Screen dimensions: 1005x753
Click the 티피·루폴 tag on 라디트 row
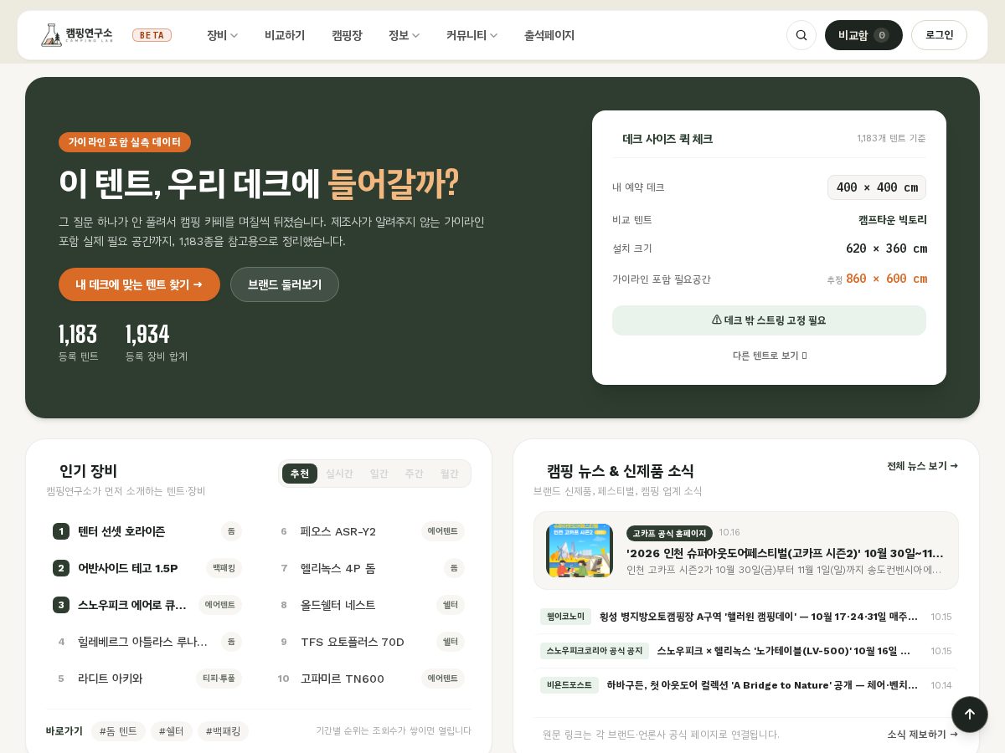[219, 679]
